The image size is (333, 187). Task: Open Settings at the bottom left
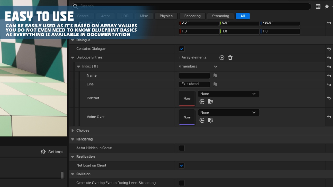pyautogui.click(x=52, y=152)
